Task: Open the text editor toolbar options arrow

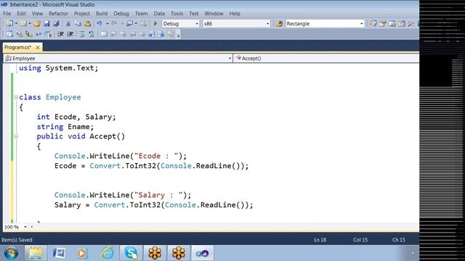Action: (178, 36)
